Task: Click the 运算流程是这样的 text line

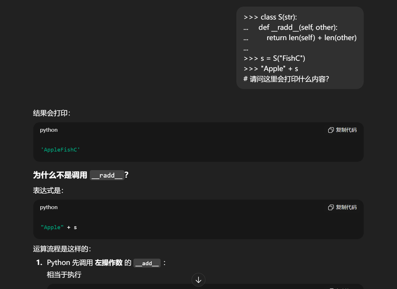Action: [x=62, y=249]
